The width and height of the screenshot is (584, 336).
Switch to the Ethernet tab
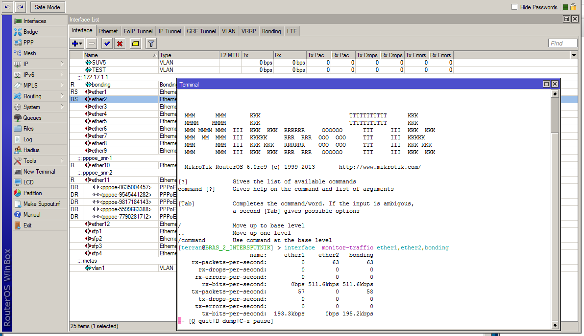pos(108,31)
